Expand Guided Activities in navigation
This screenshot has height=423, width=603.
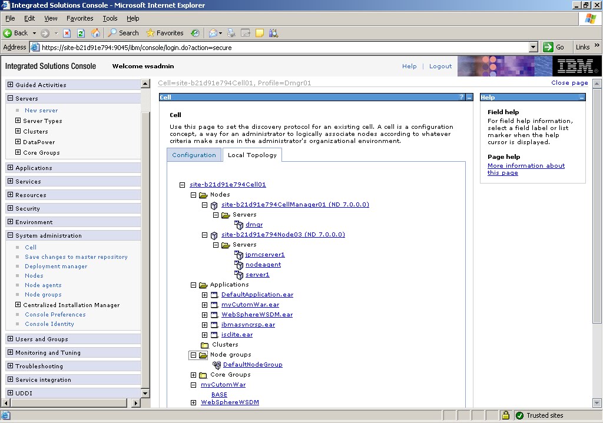click(11, 85)
